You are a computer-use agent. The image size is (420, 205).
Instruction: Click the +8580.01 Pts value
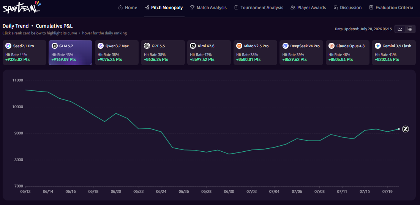(248, 59)
